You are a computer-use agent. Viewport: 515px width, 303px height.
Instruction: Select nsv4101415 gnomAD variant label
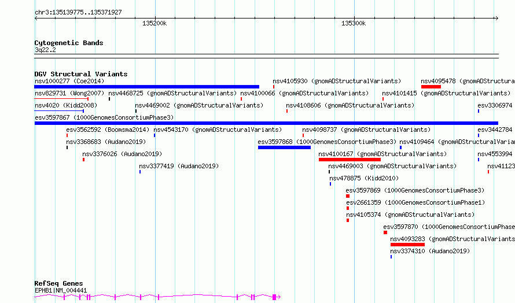tap(446, 93)
